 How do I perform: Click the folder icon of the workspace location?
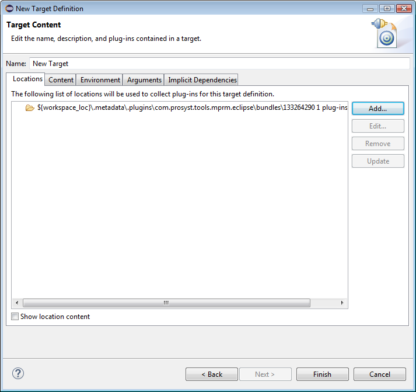[x=30, y=108]
